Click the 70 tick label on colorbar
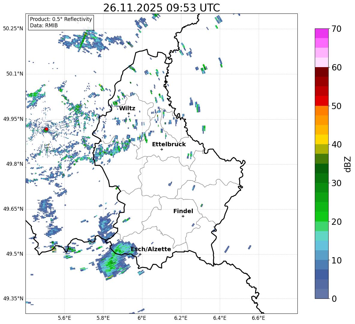This screenshot has height=324, width=355. point(336,29)
